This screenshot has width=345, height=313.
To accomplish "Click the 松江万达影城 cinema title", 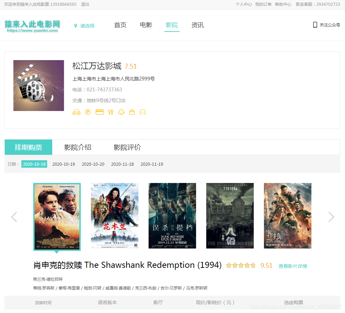I will point(97,66).
